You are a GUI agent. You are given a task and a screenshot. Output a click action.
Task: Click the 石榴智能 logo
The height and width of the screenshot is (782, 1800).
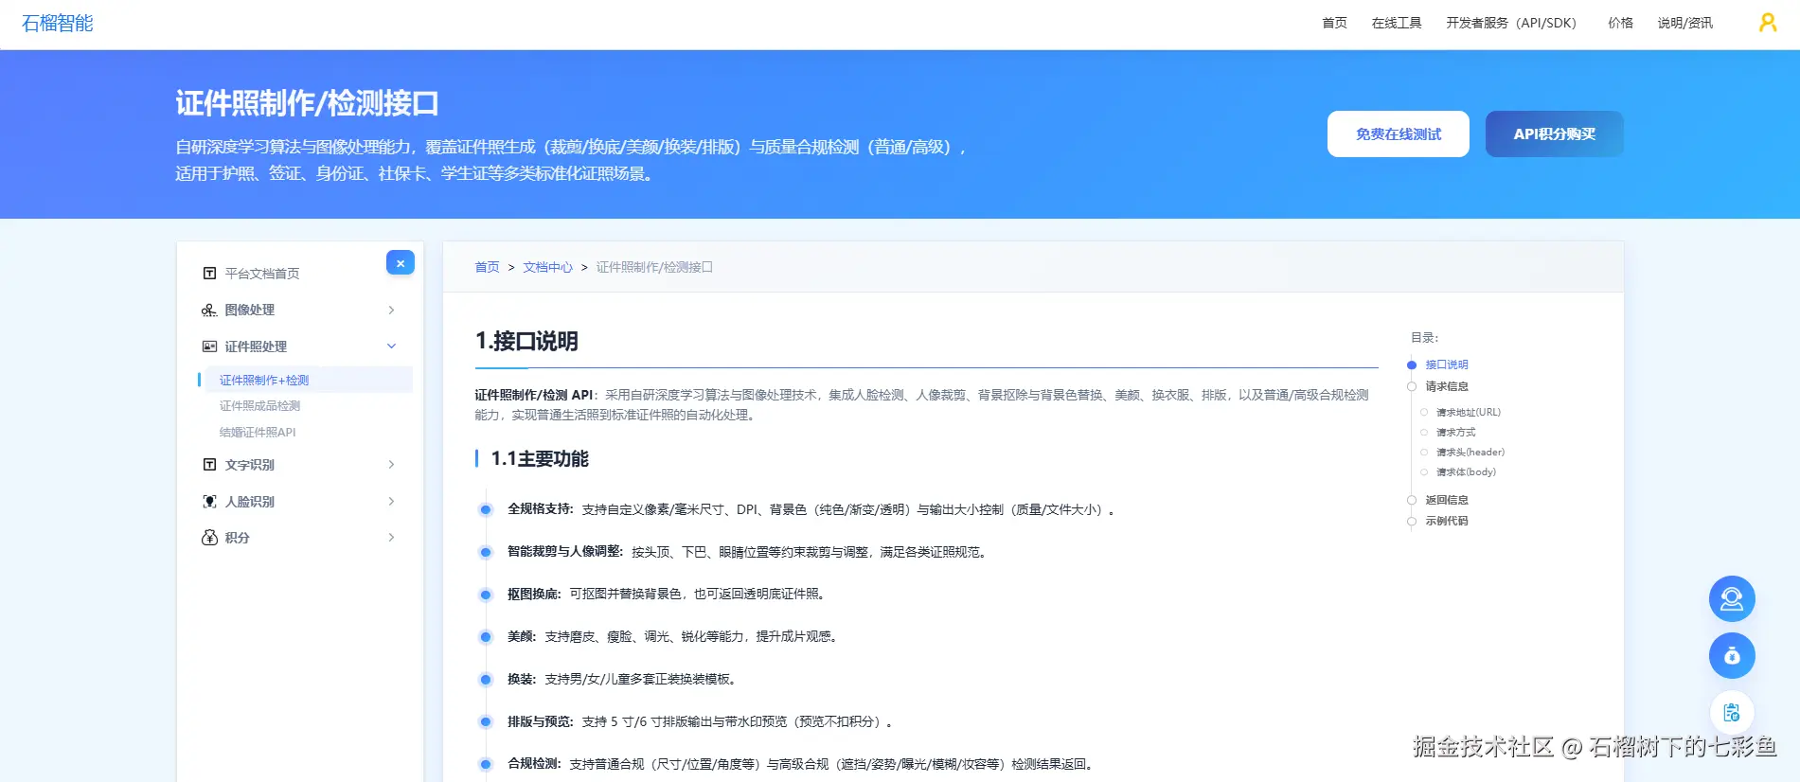tap(57, 23)
